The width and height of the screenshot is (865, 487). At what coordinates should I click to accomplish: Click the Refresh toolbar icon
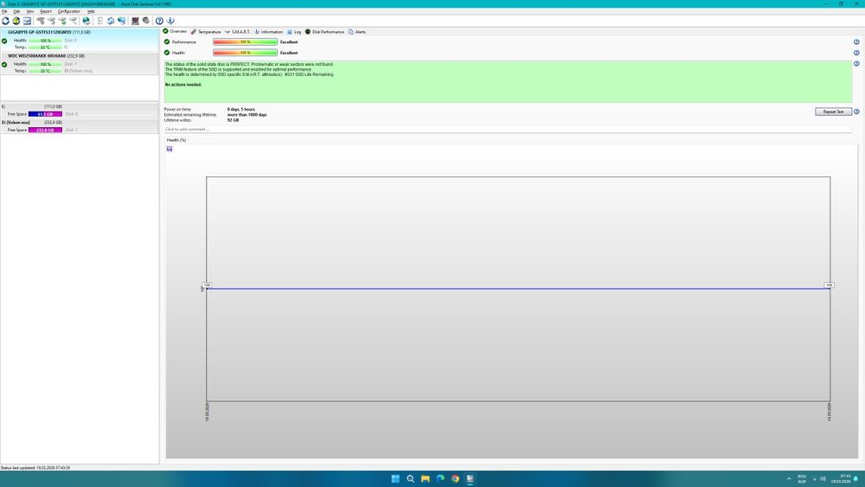5,21
